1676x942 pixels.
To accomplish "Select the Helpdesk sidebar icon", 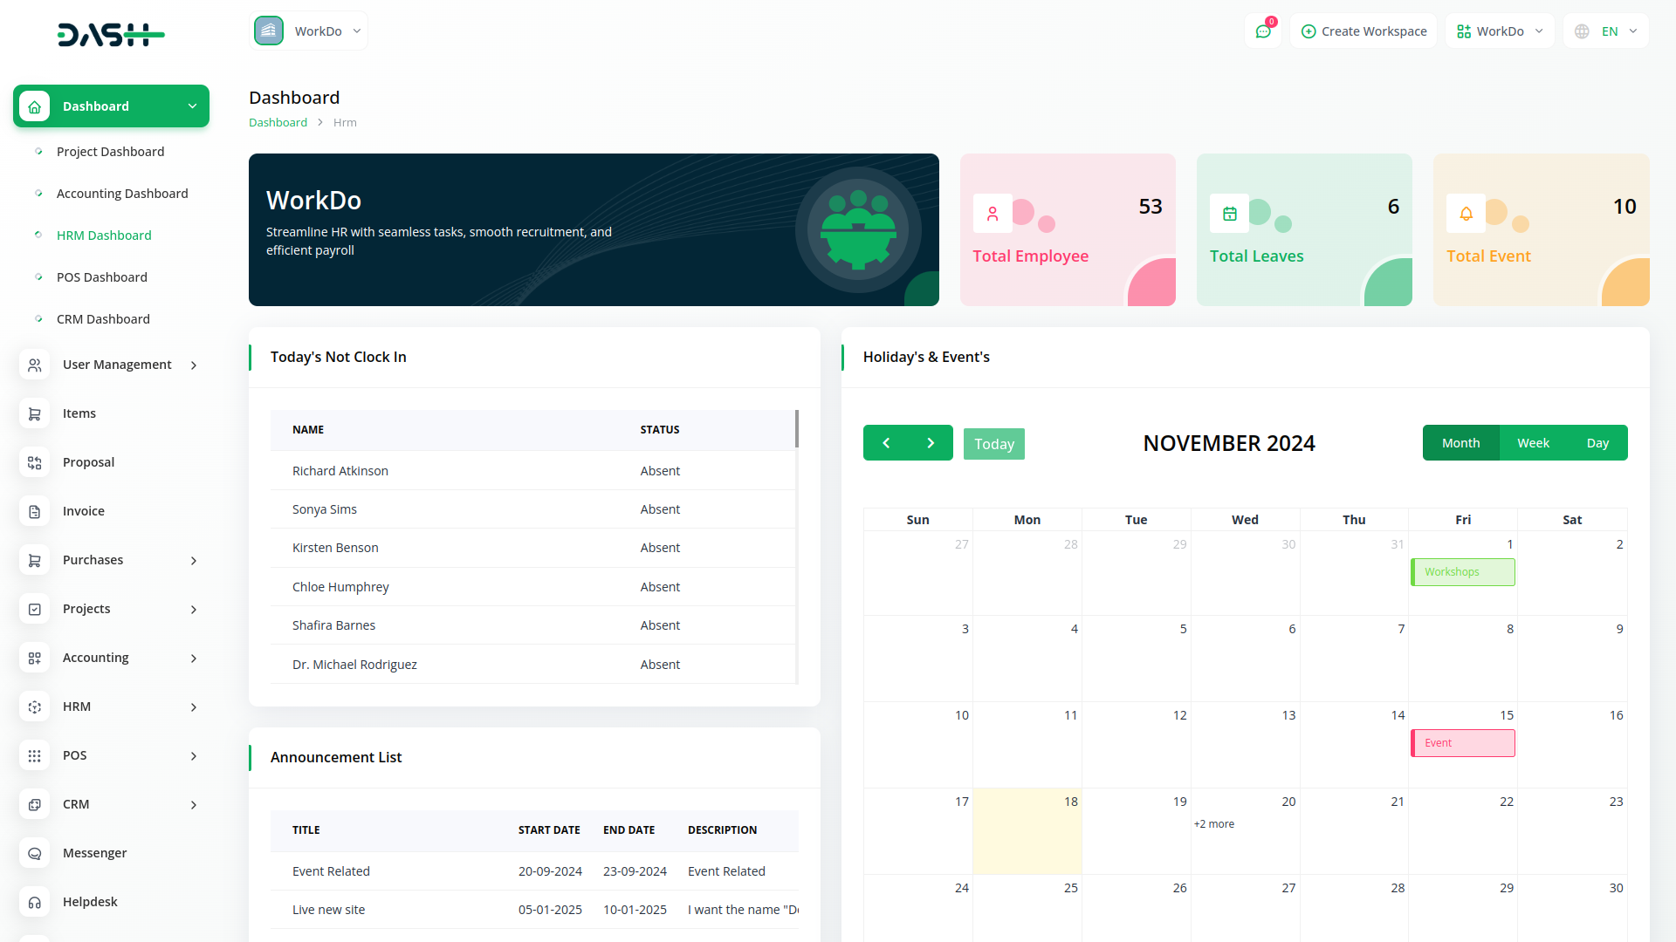I will (35, 902).
